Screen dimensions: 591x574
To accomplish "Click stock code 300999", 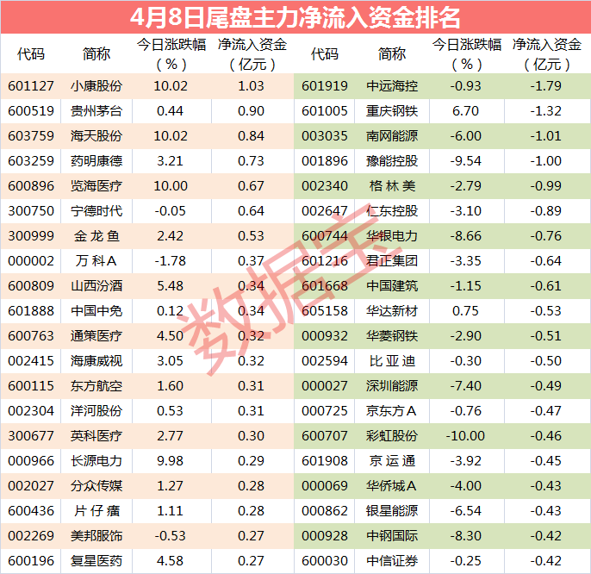I will click(31, 236).
